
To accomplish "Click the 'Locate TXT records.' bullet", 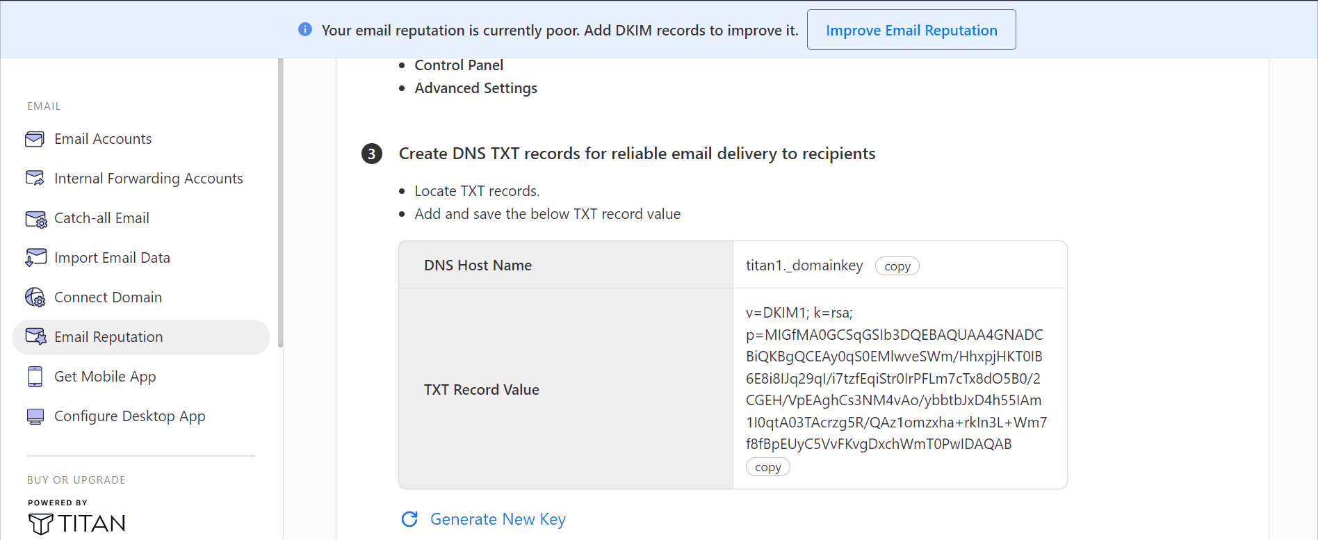I will click(x=477, y=191).
